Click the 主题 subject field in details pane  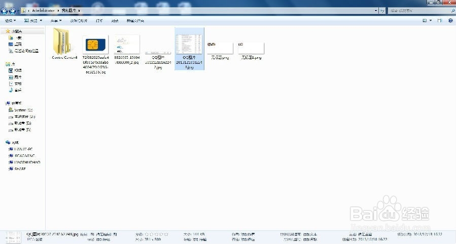[365, 234]
